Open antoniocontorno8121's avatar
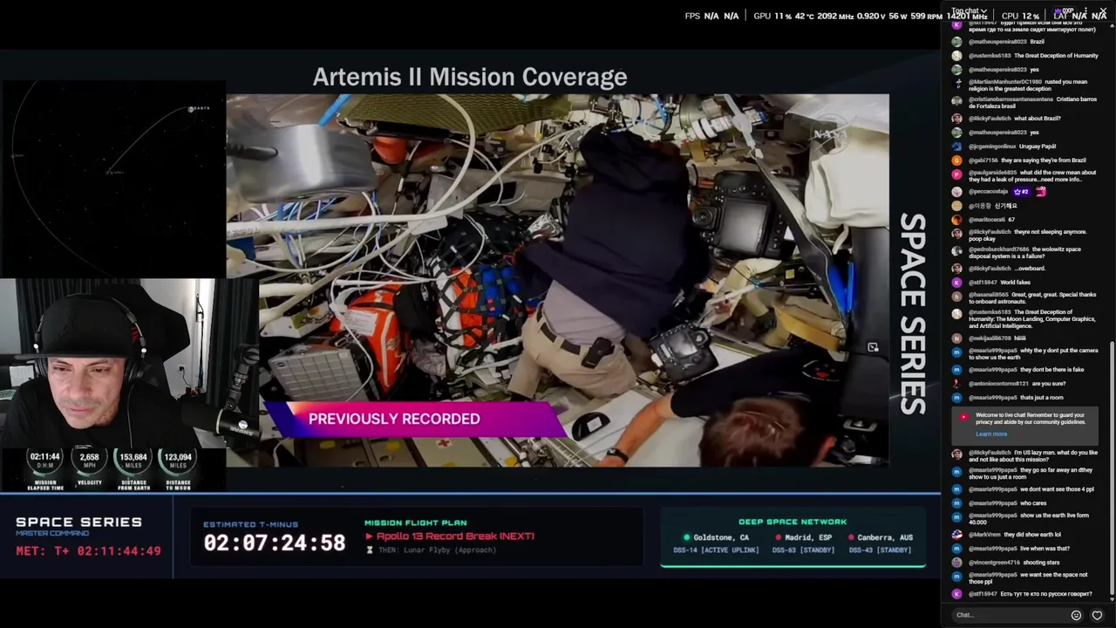 tap(957, 384)
